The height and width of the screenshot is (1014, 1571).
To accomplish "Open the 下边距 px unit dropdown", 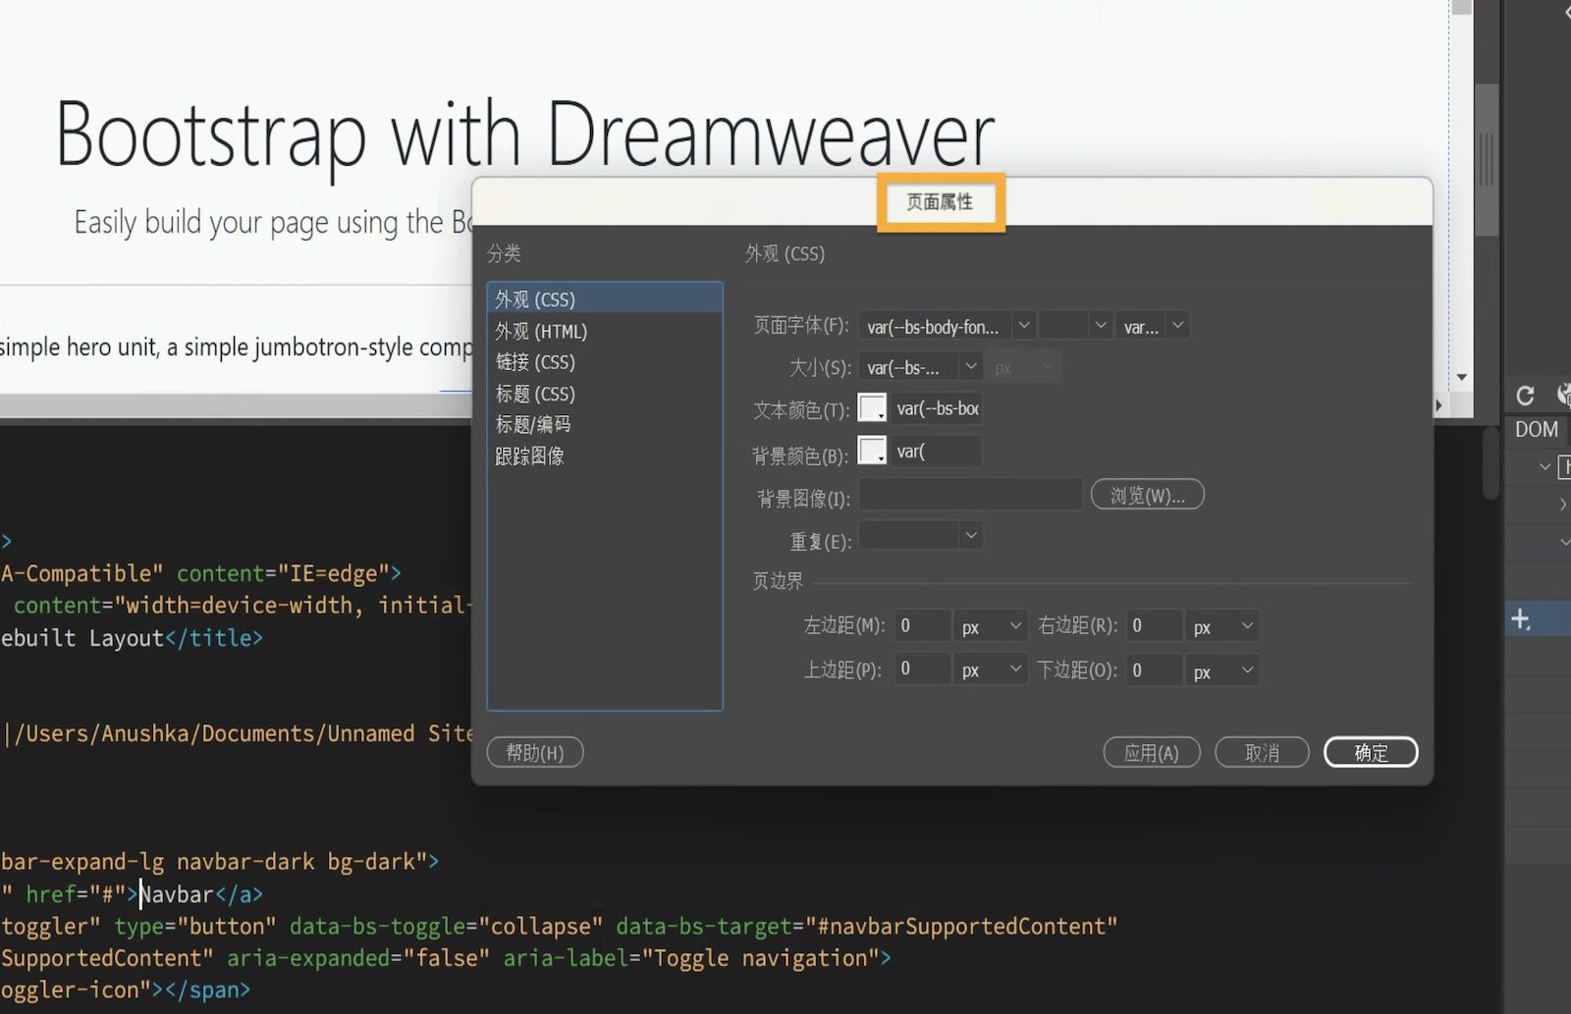I will (x=1222, y=670).
